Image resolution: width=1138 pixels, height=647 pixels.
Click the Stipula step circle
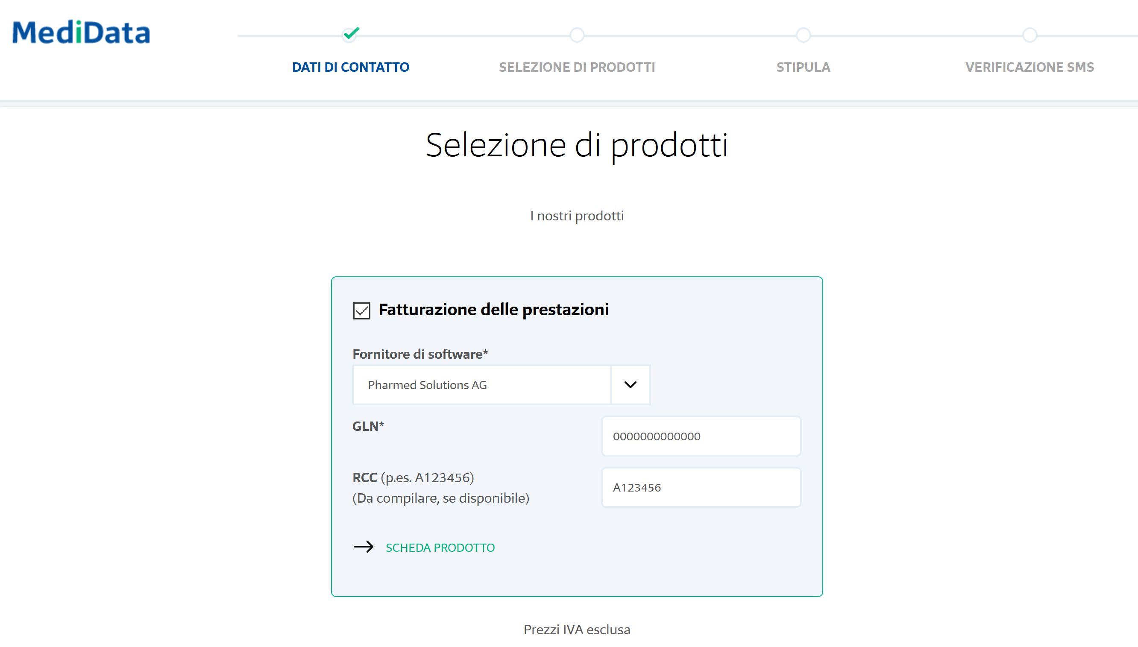[804, 35]
